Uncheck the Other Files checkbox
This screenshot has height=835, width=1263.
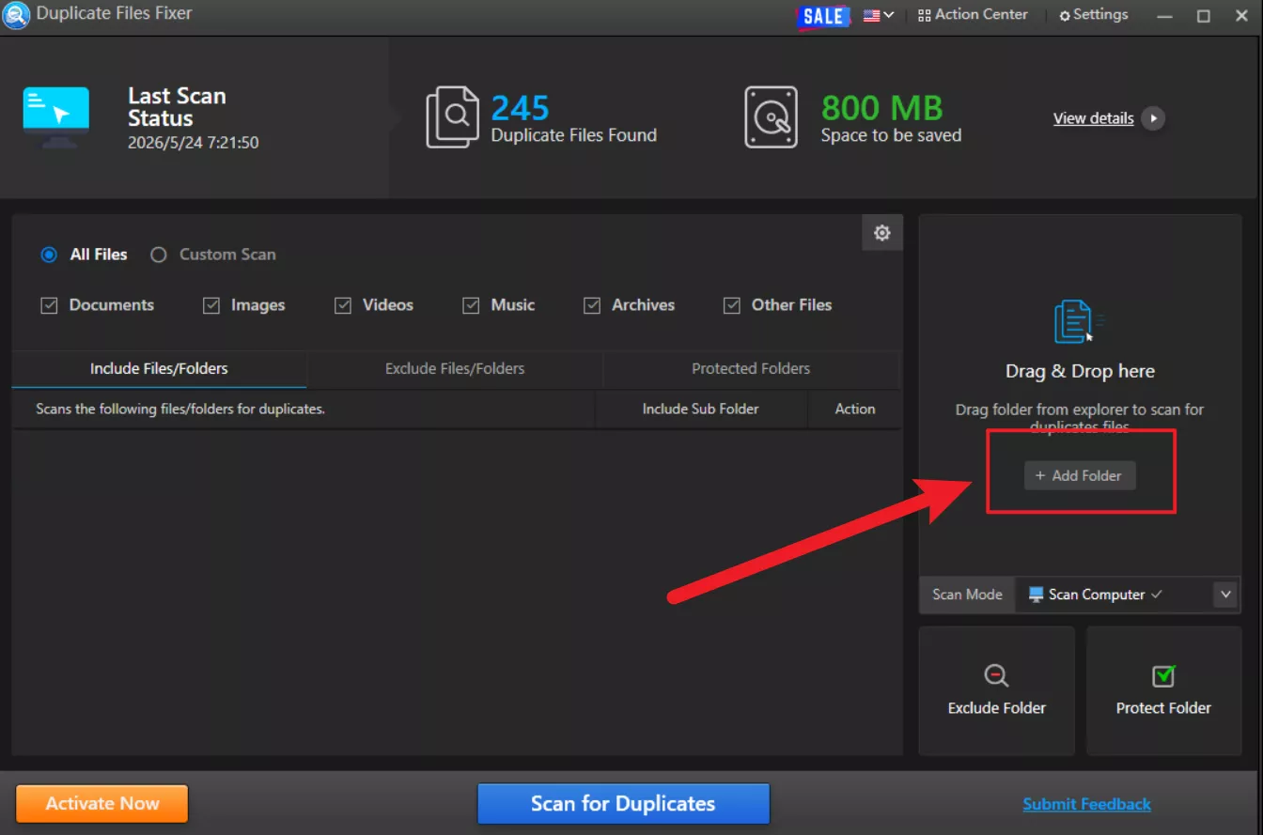[x=732, y=305]
